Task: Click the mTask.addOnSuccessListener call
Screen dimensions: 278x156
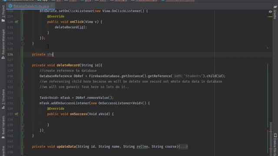Action: pos(65,103)
